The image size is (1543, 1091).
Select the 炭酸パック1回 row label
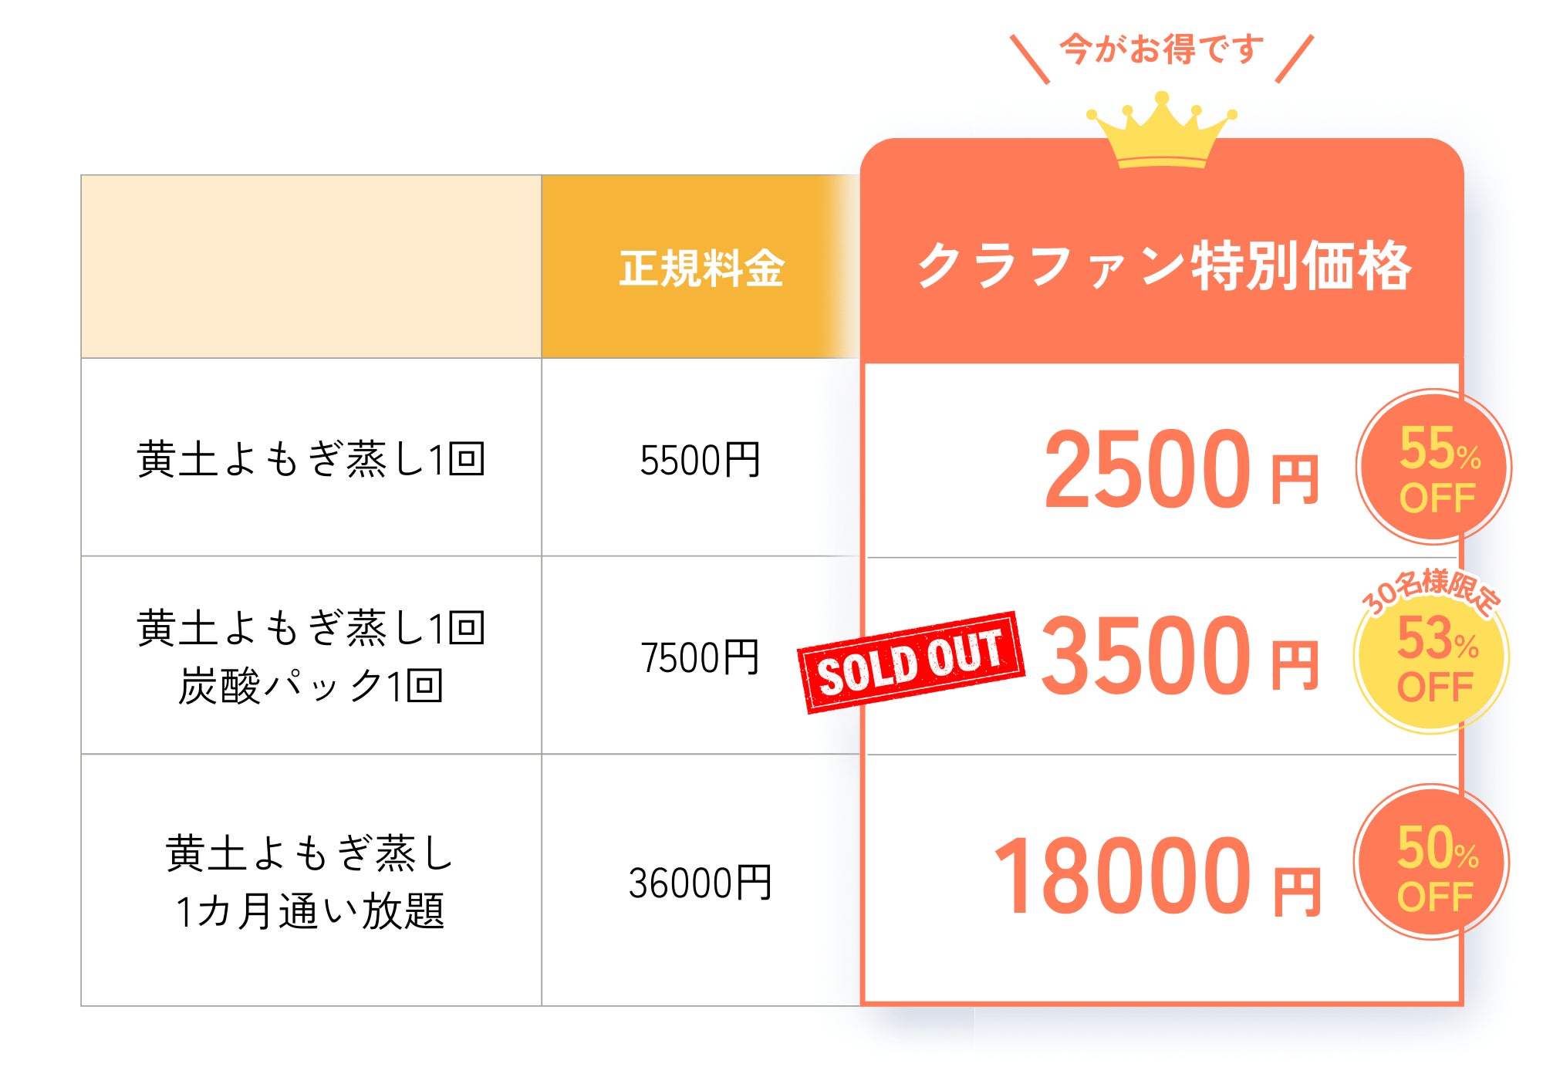(311, 686)
